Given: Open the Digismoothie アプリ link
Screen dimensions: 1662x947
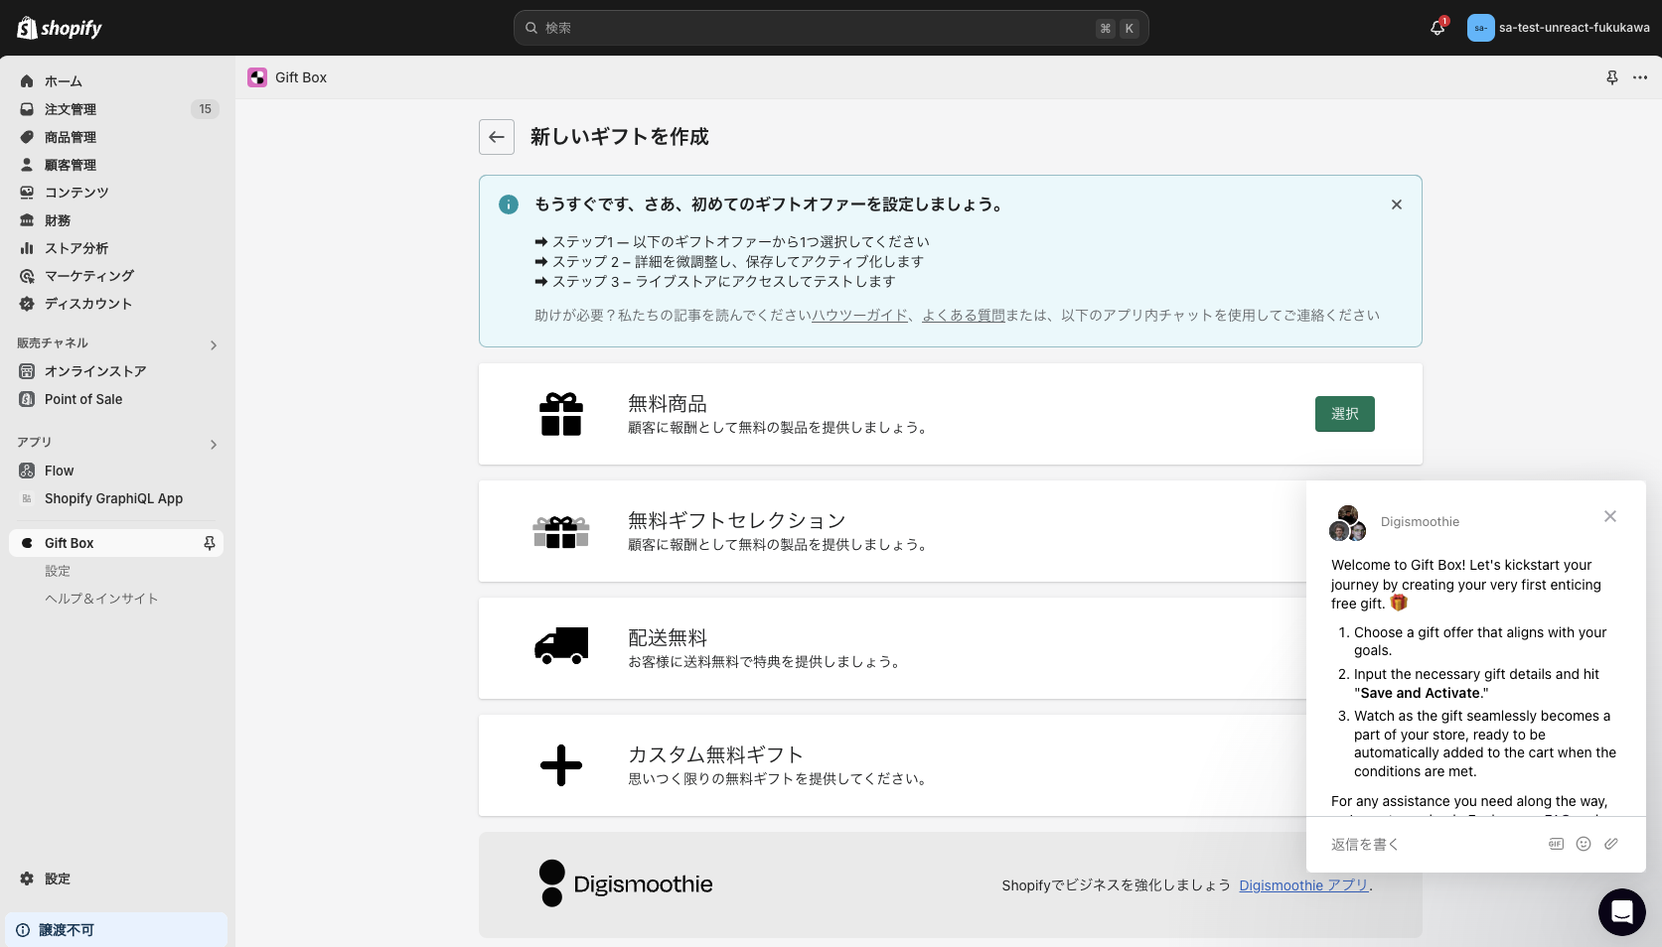Looking at the screenshot, I should click(x=1302, y=885).
